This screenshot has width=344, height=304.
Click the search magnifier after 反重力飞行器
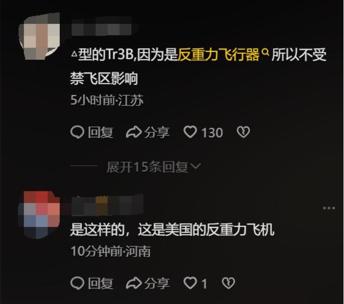(265, 52)
